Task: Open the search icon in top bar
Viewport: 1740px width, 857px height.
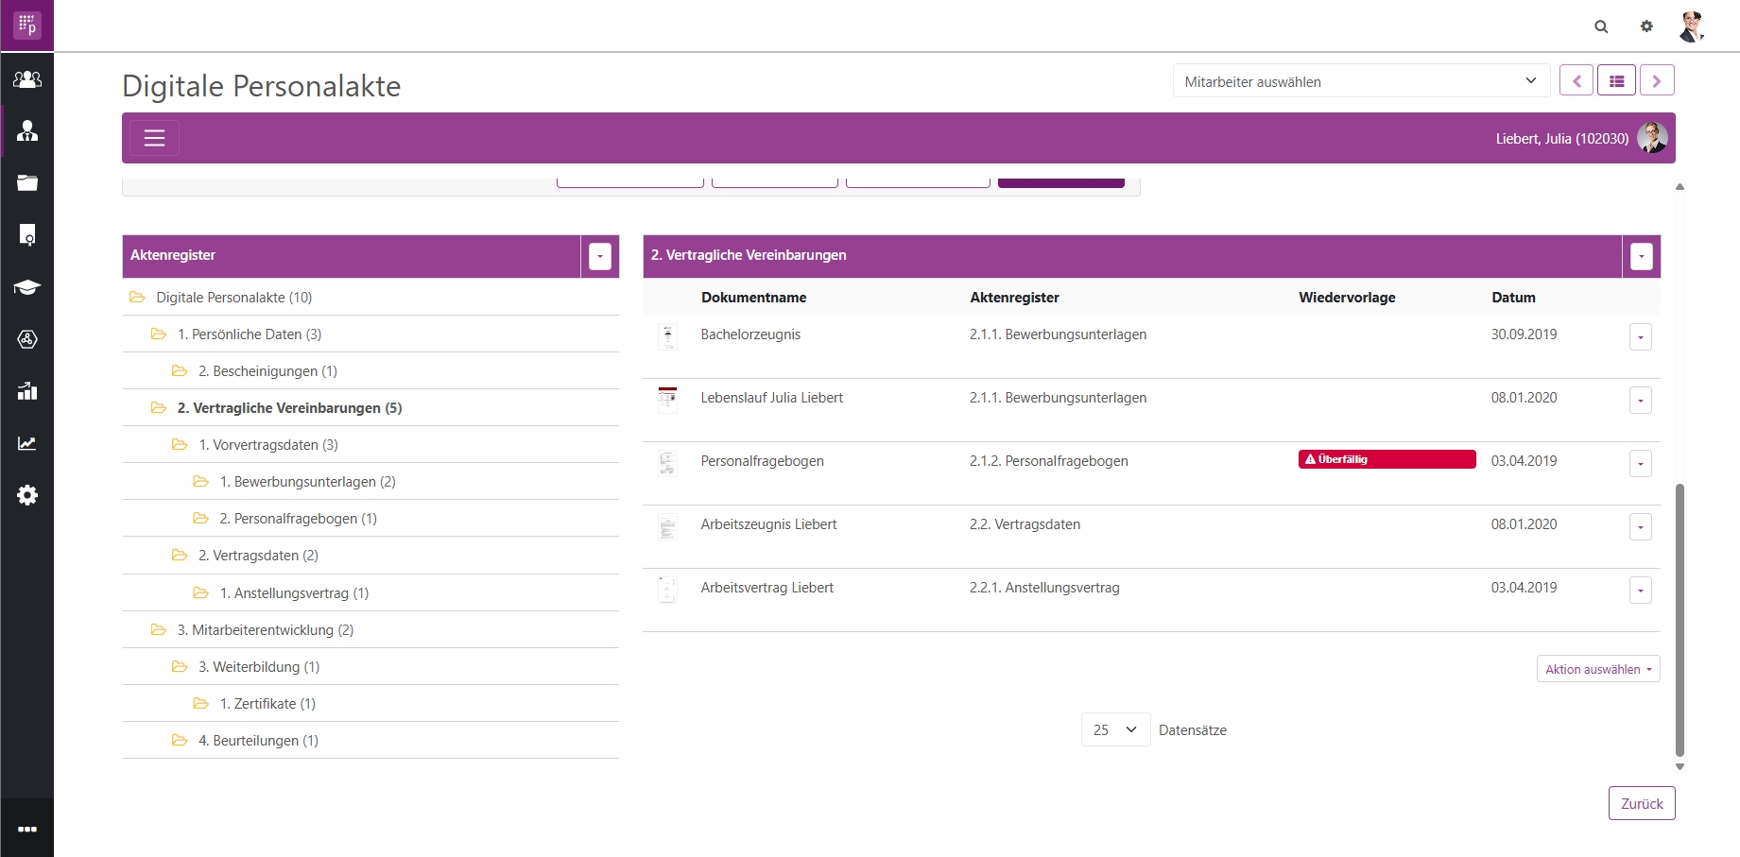Action: (x=1601, y=26)
